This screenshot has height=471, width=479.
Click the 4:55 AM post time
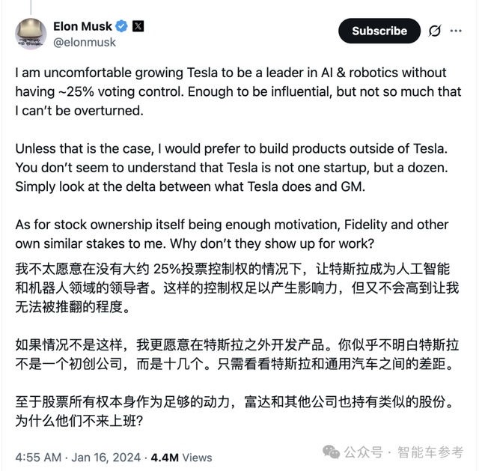point(39,457)
